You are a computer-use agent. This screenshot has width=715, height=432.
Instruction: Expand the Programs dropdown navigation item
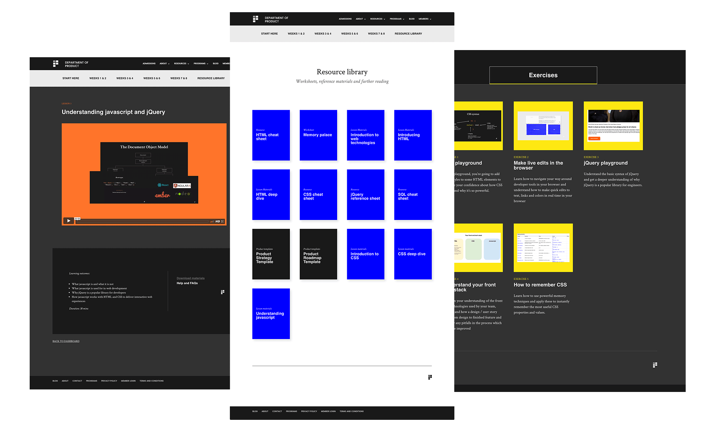click(398, 19)
